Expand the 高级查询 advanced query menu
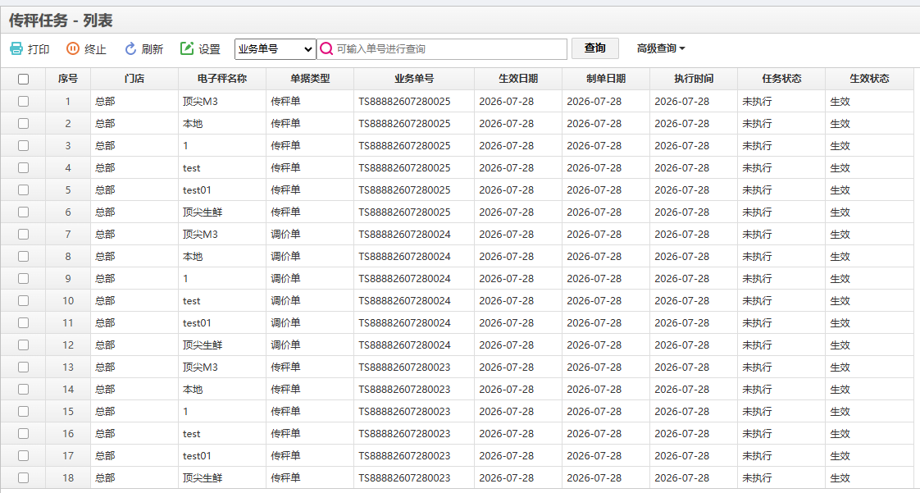The image size is (920, 493). coord(661,48)
